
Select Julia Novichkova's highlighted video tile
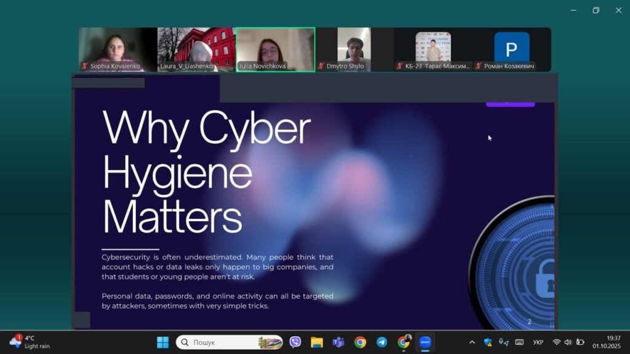(x=276, y=49)
